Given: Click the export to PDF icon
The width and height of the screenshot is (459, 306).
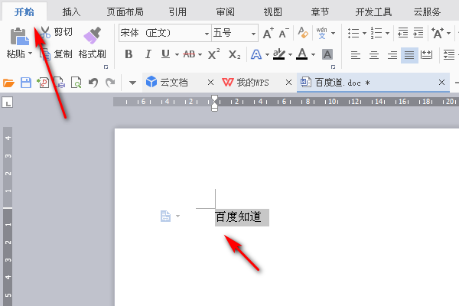Looking at the screenshot, I should click(43, 83).
